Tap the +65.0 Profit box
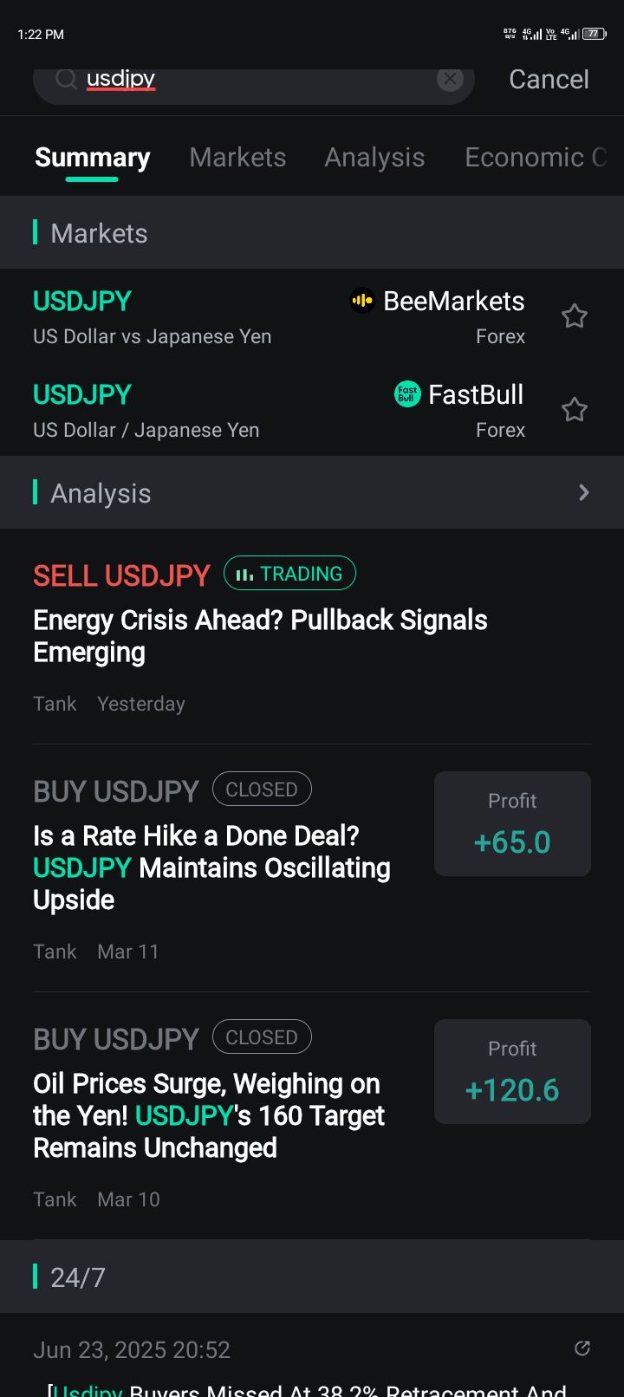 (512, 824)
